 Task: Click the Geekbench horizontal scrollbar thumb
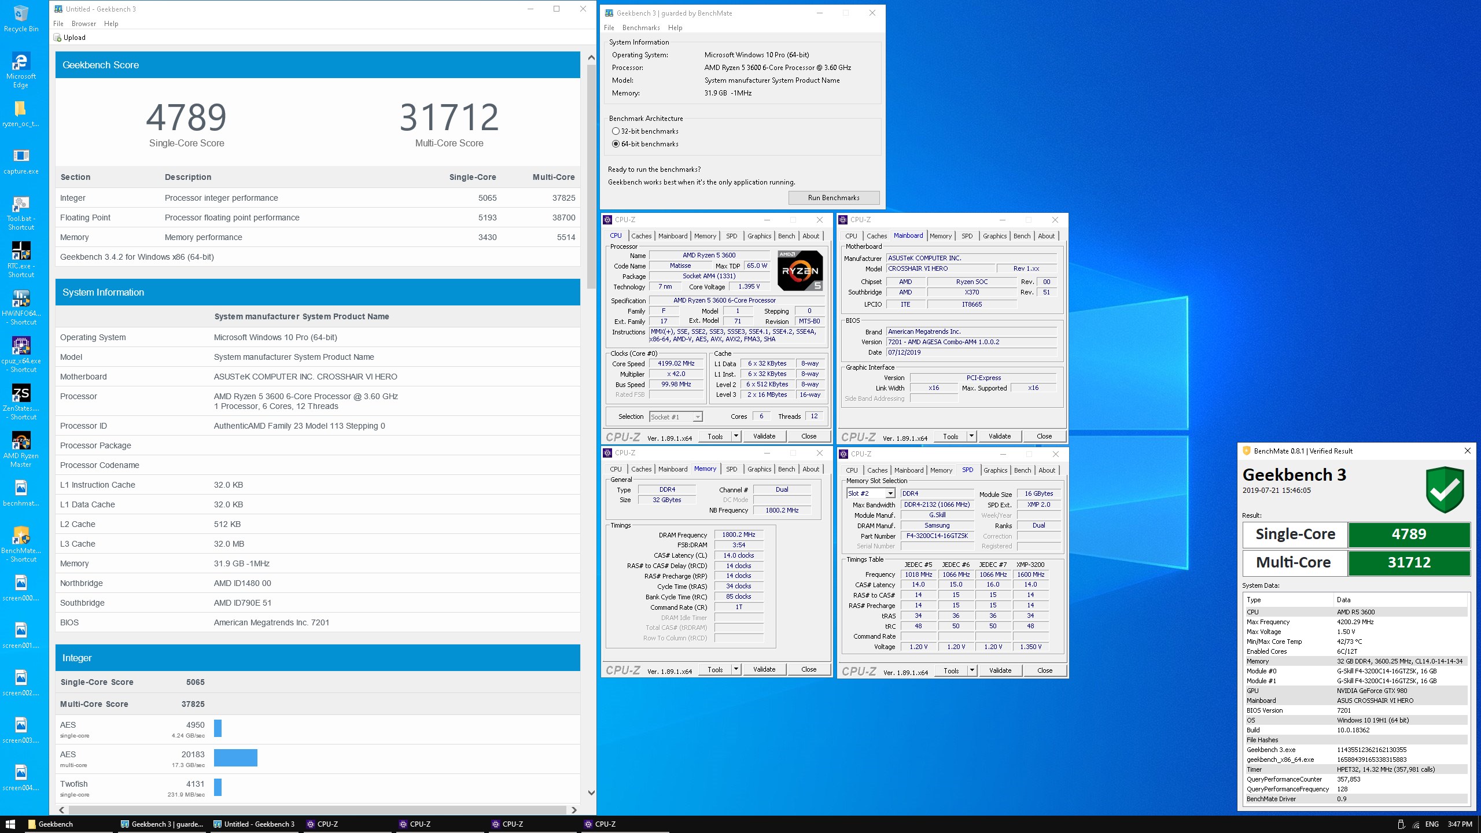pyautogui.click(x=316, y=810)
